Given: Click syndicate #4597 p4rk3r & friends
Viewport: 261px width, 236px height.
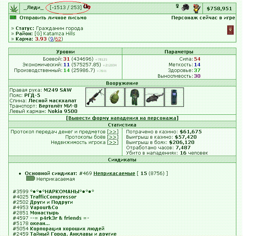Looking at the screenshot, I should pos(51,218).
